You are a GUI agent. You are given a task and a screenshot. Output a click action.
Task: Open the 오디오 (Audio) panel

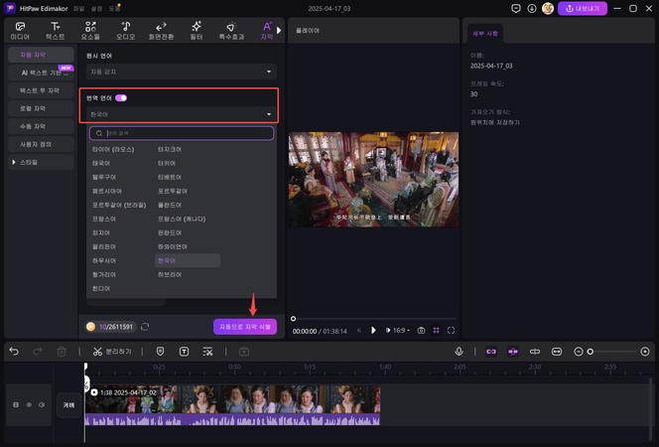pos(125,29)
